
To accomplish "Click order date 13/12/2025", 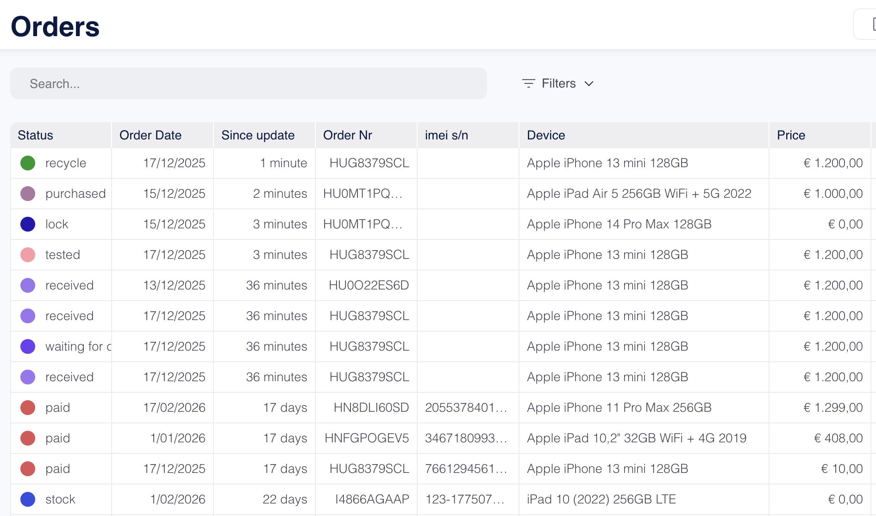I will click(x=174, y=285).
